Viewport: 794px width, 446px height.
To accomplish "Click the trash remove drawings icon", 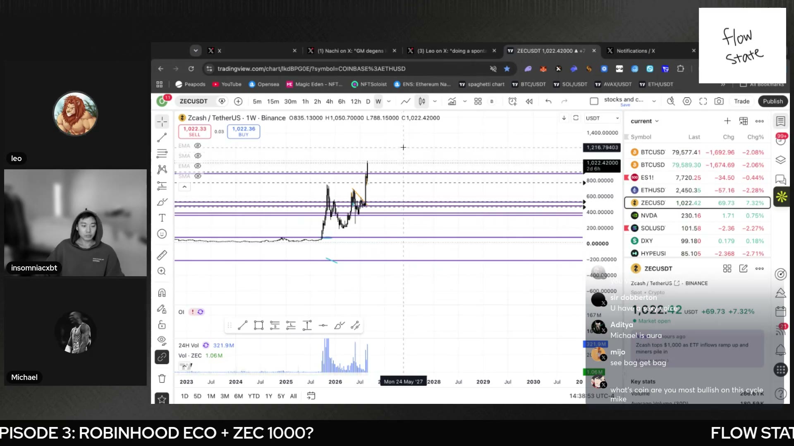I will tap(162, 378).
